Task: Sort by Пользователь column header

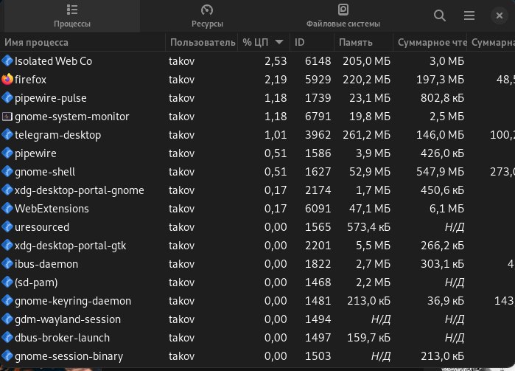Action: (x=202, y=43)
